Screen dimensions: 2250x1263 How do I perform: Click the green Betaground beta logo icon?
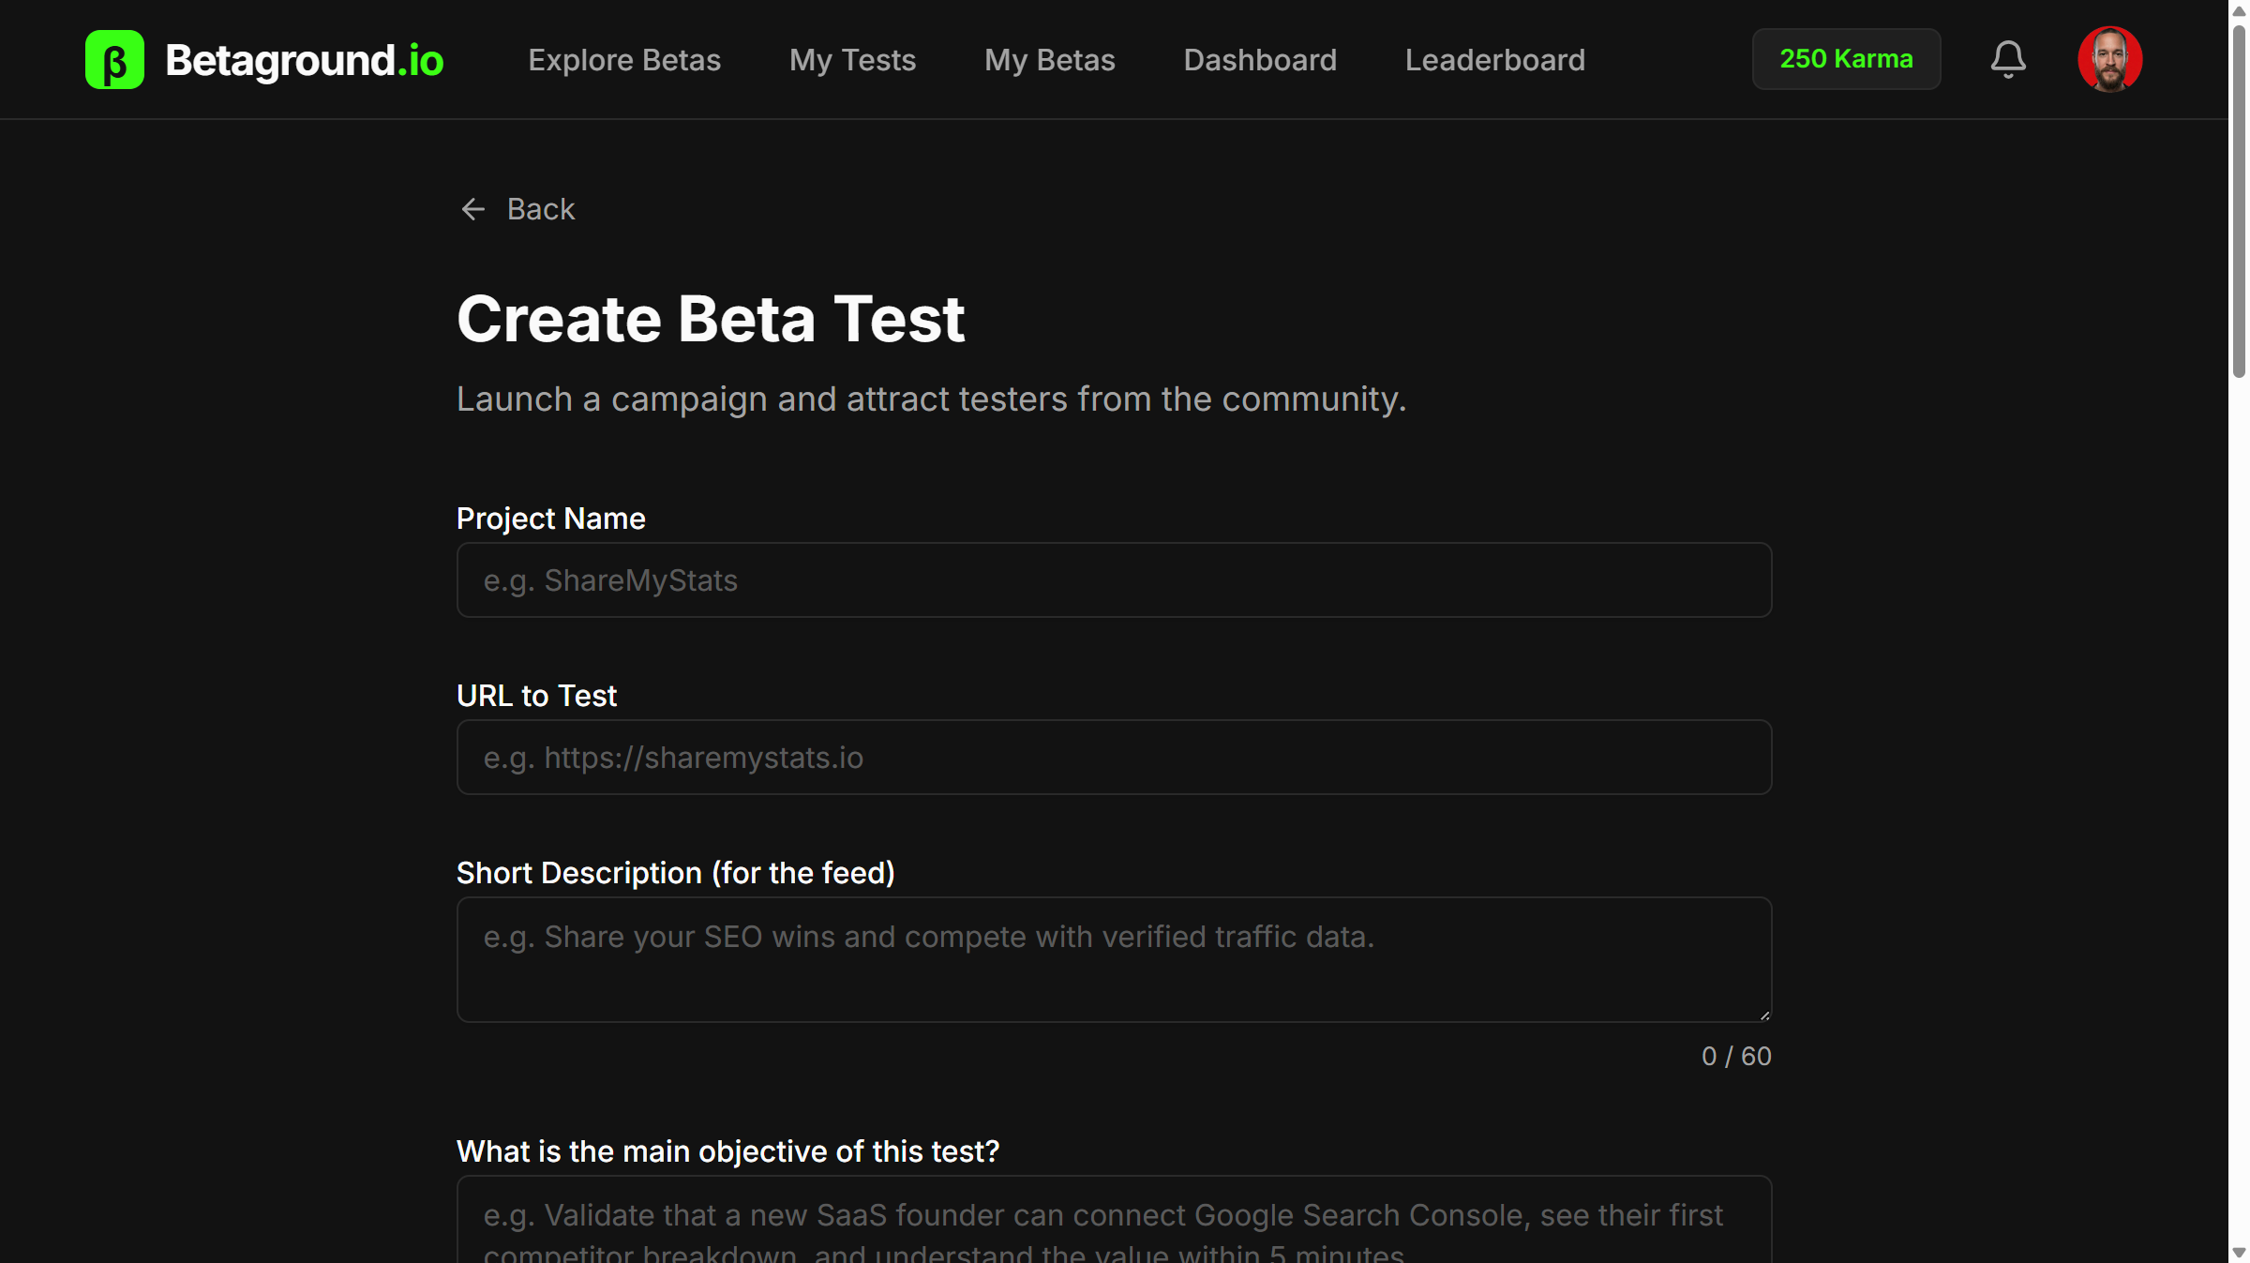click(x=114, y=60)
